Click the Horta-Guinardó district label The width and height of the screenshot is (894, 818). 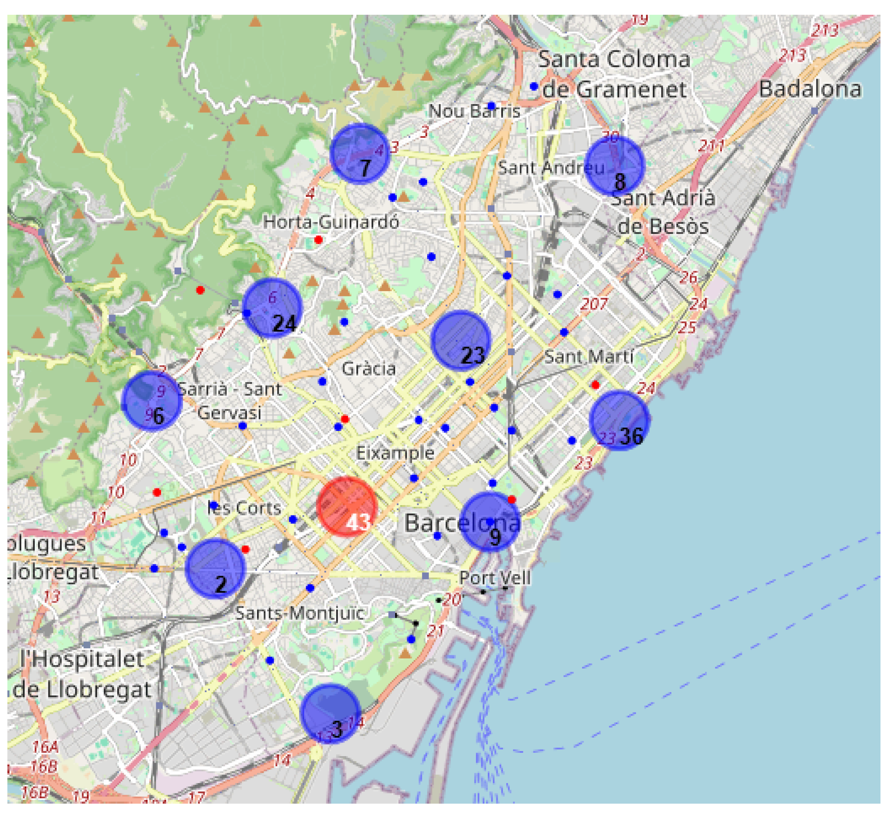331,222
